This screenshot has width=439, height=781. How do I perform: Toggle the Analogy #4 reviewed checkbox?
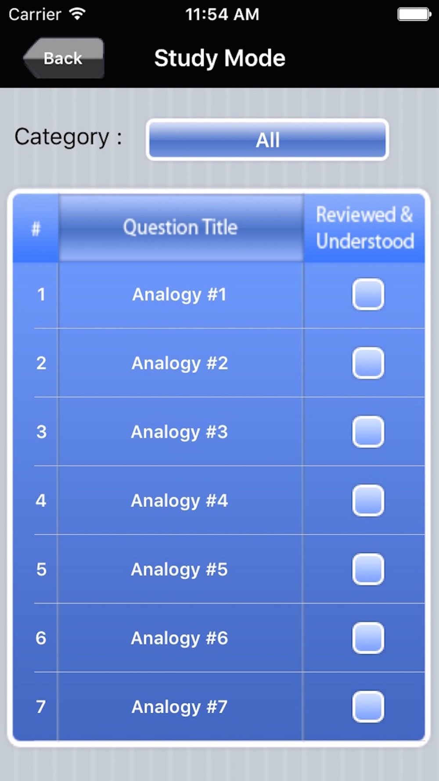[368, 501]
